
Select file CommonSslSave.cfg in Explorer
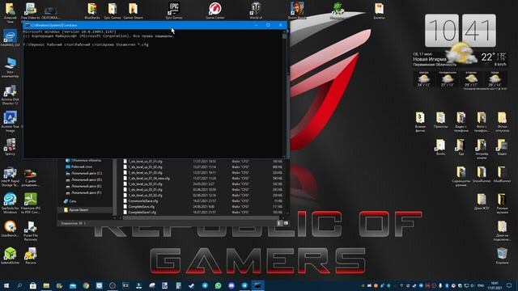pos(142,201)
